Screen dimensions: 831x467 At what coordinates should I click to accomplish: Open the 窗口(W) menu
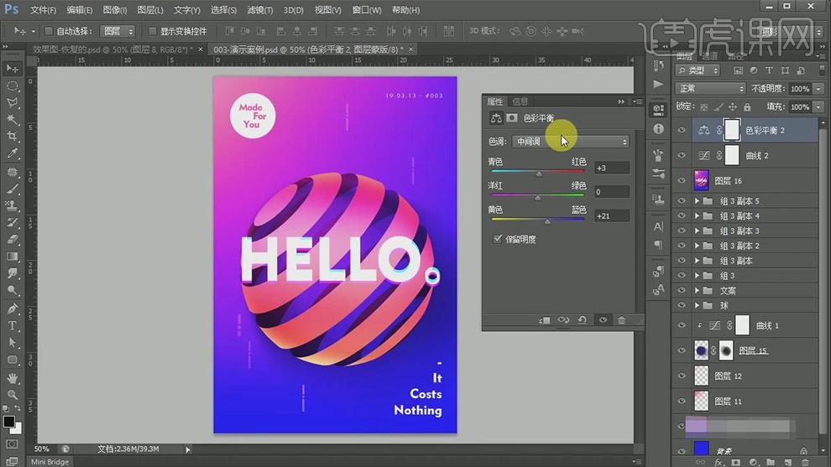367,10
